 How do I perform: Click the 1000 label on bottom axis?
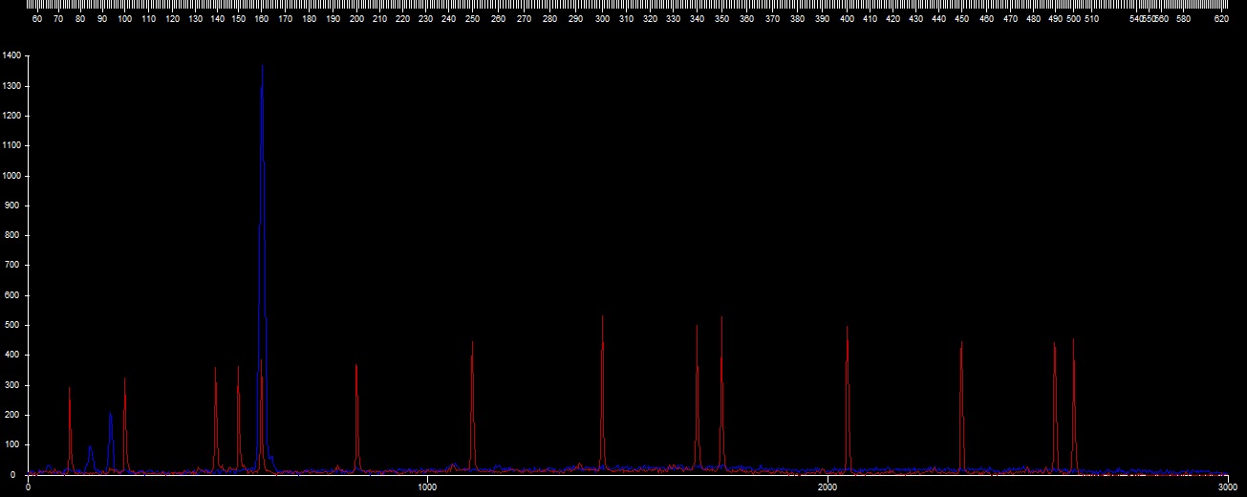(x=424, y=487)
